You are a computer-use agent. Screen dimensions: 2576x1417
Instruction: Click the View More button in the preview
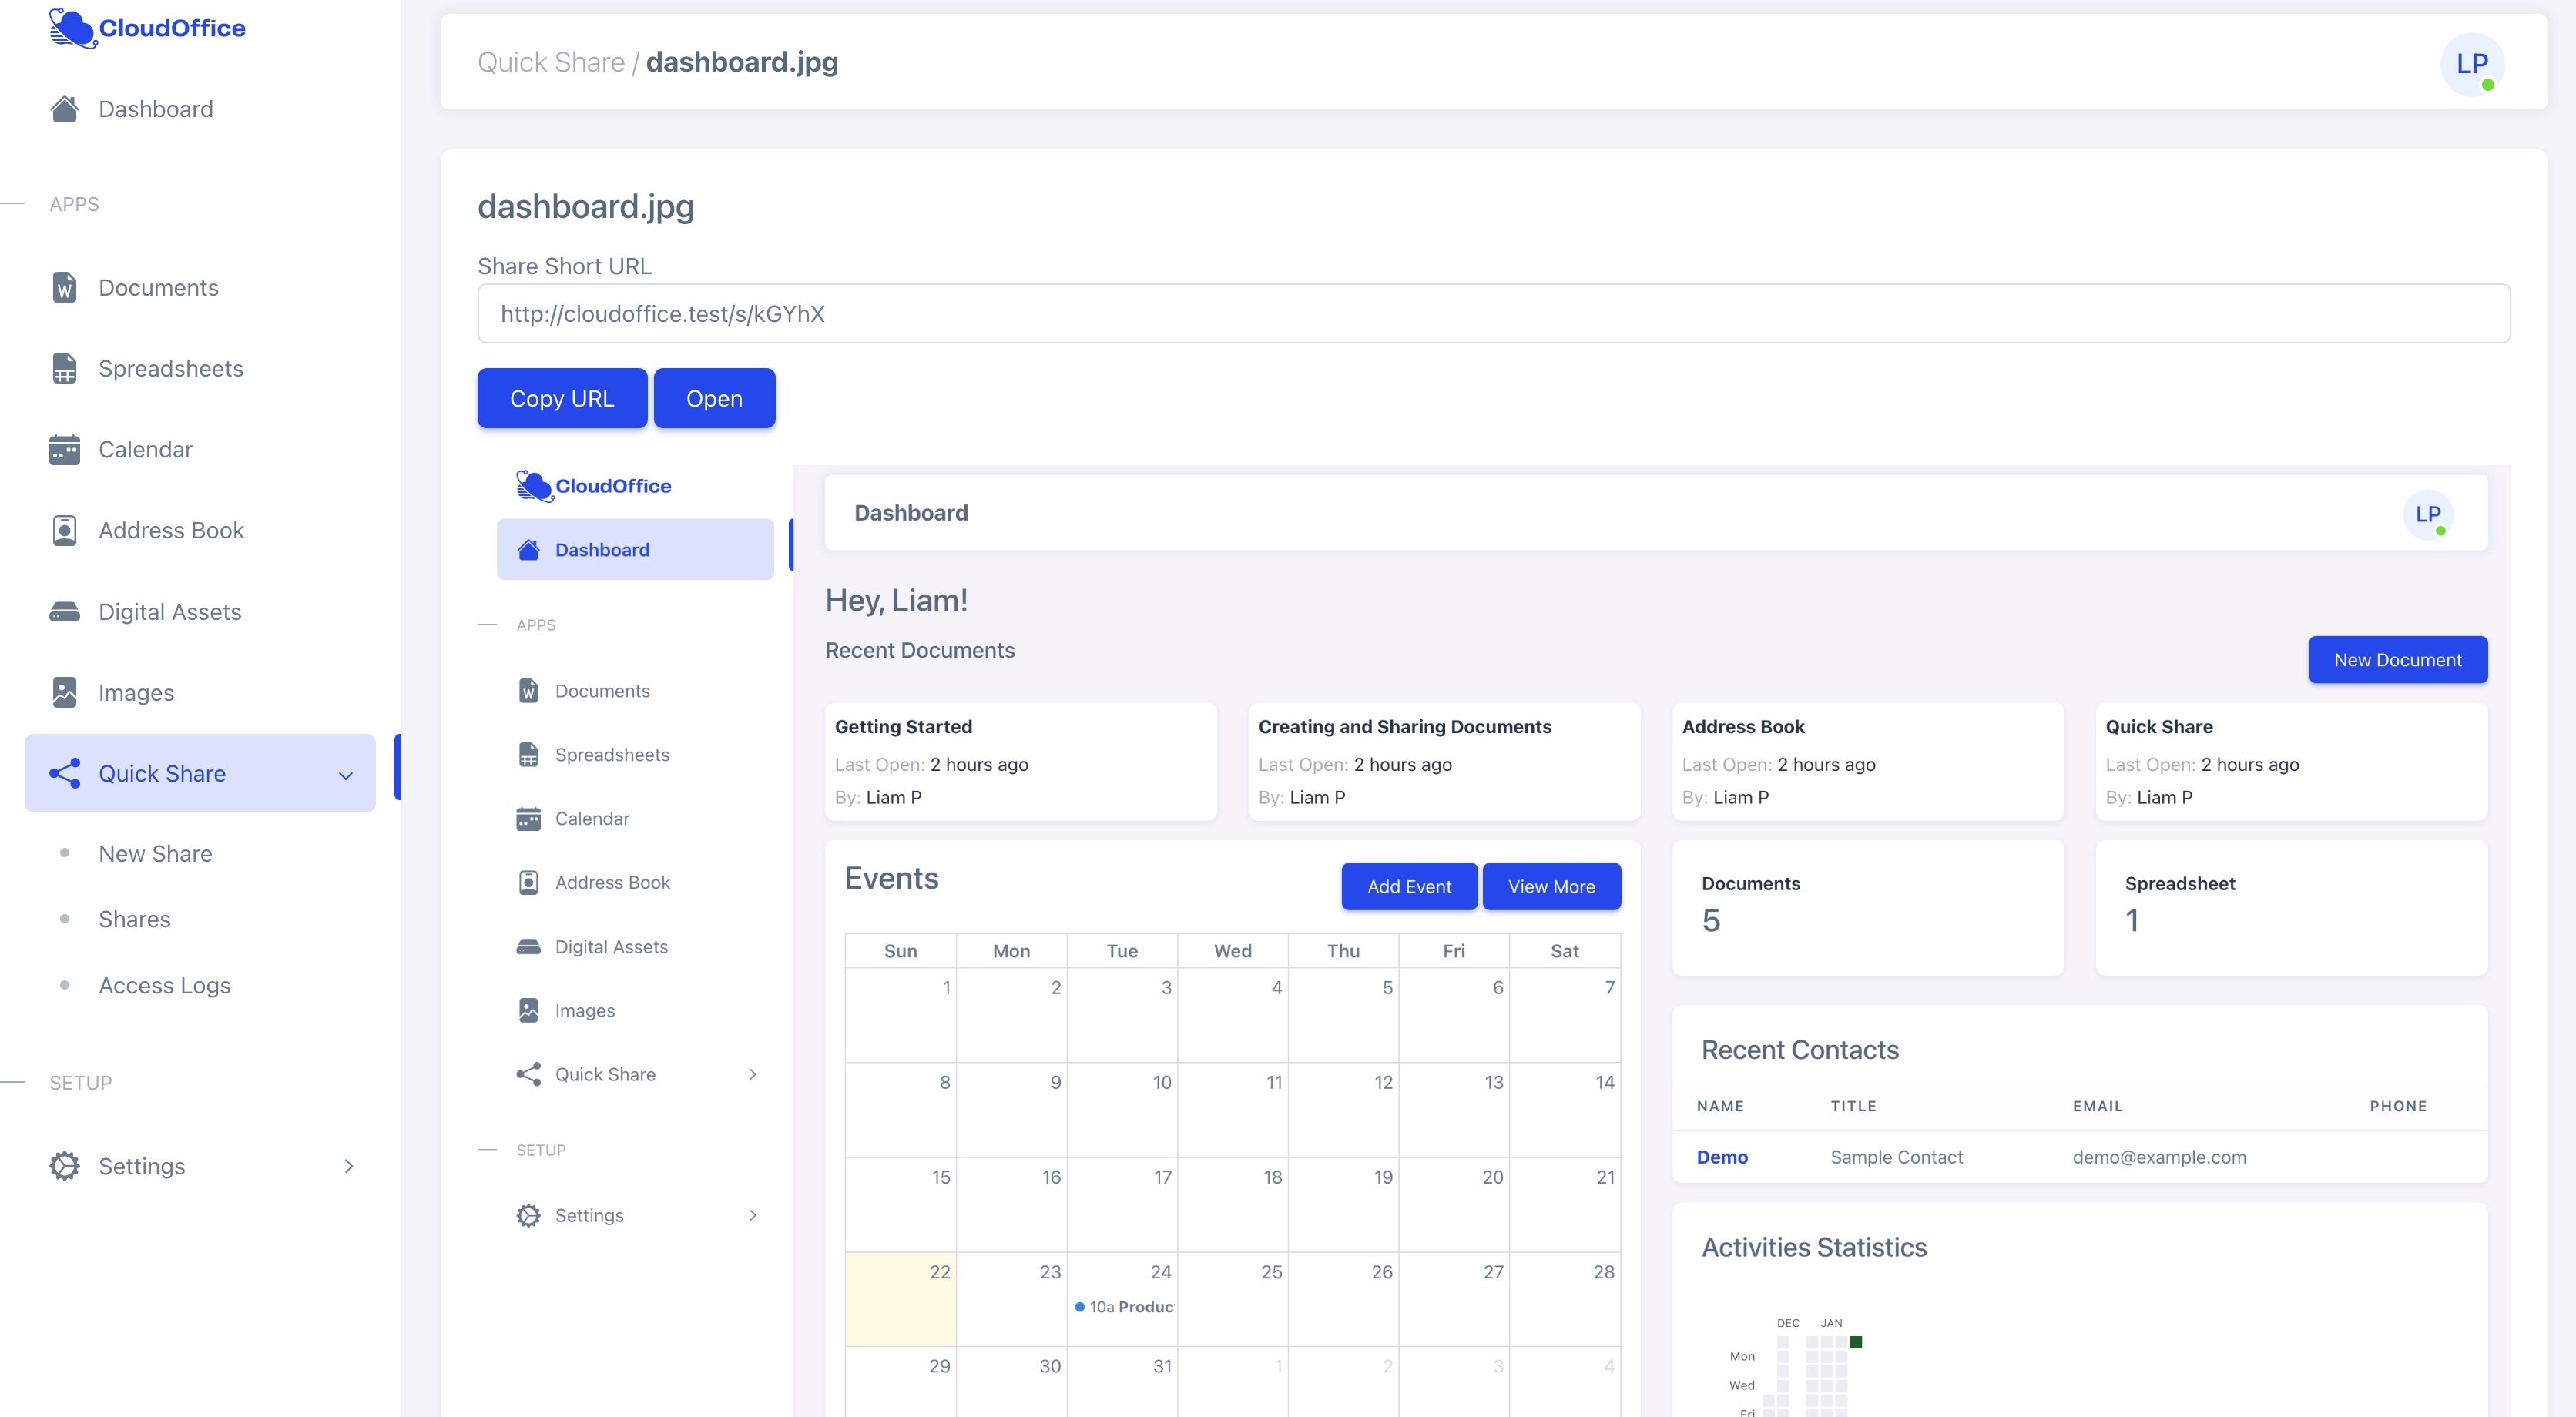[1551, 886]
